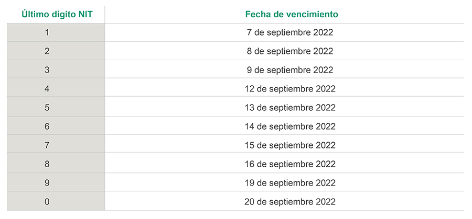Select the NIT digit 4 cell
This screenshot has height=219, width=472.
click(47, 89)
